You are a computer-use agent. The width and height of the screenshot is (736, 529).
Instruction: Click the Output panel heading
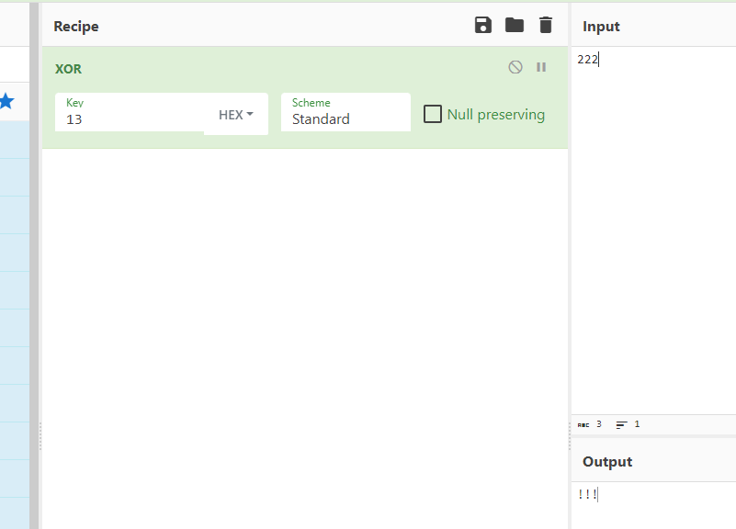(x=607, y=462)
